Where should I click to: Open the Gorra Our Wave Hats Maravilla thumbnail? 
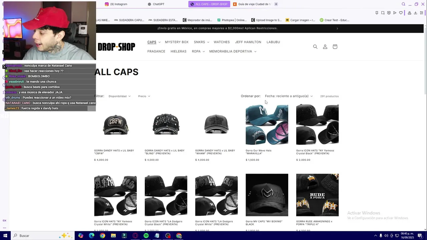(x=267, y=124)
